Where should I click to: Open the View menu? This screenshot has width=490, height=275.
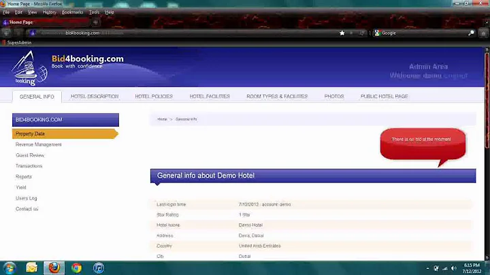(x=32, y=12)
